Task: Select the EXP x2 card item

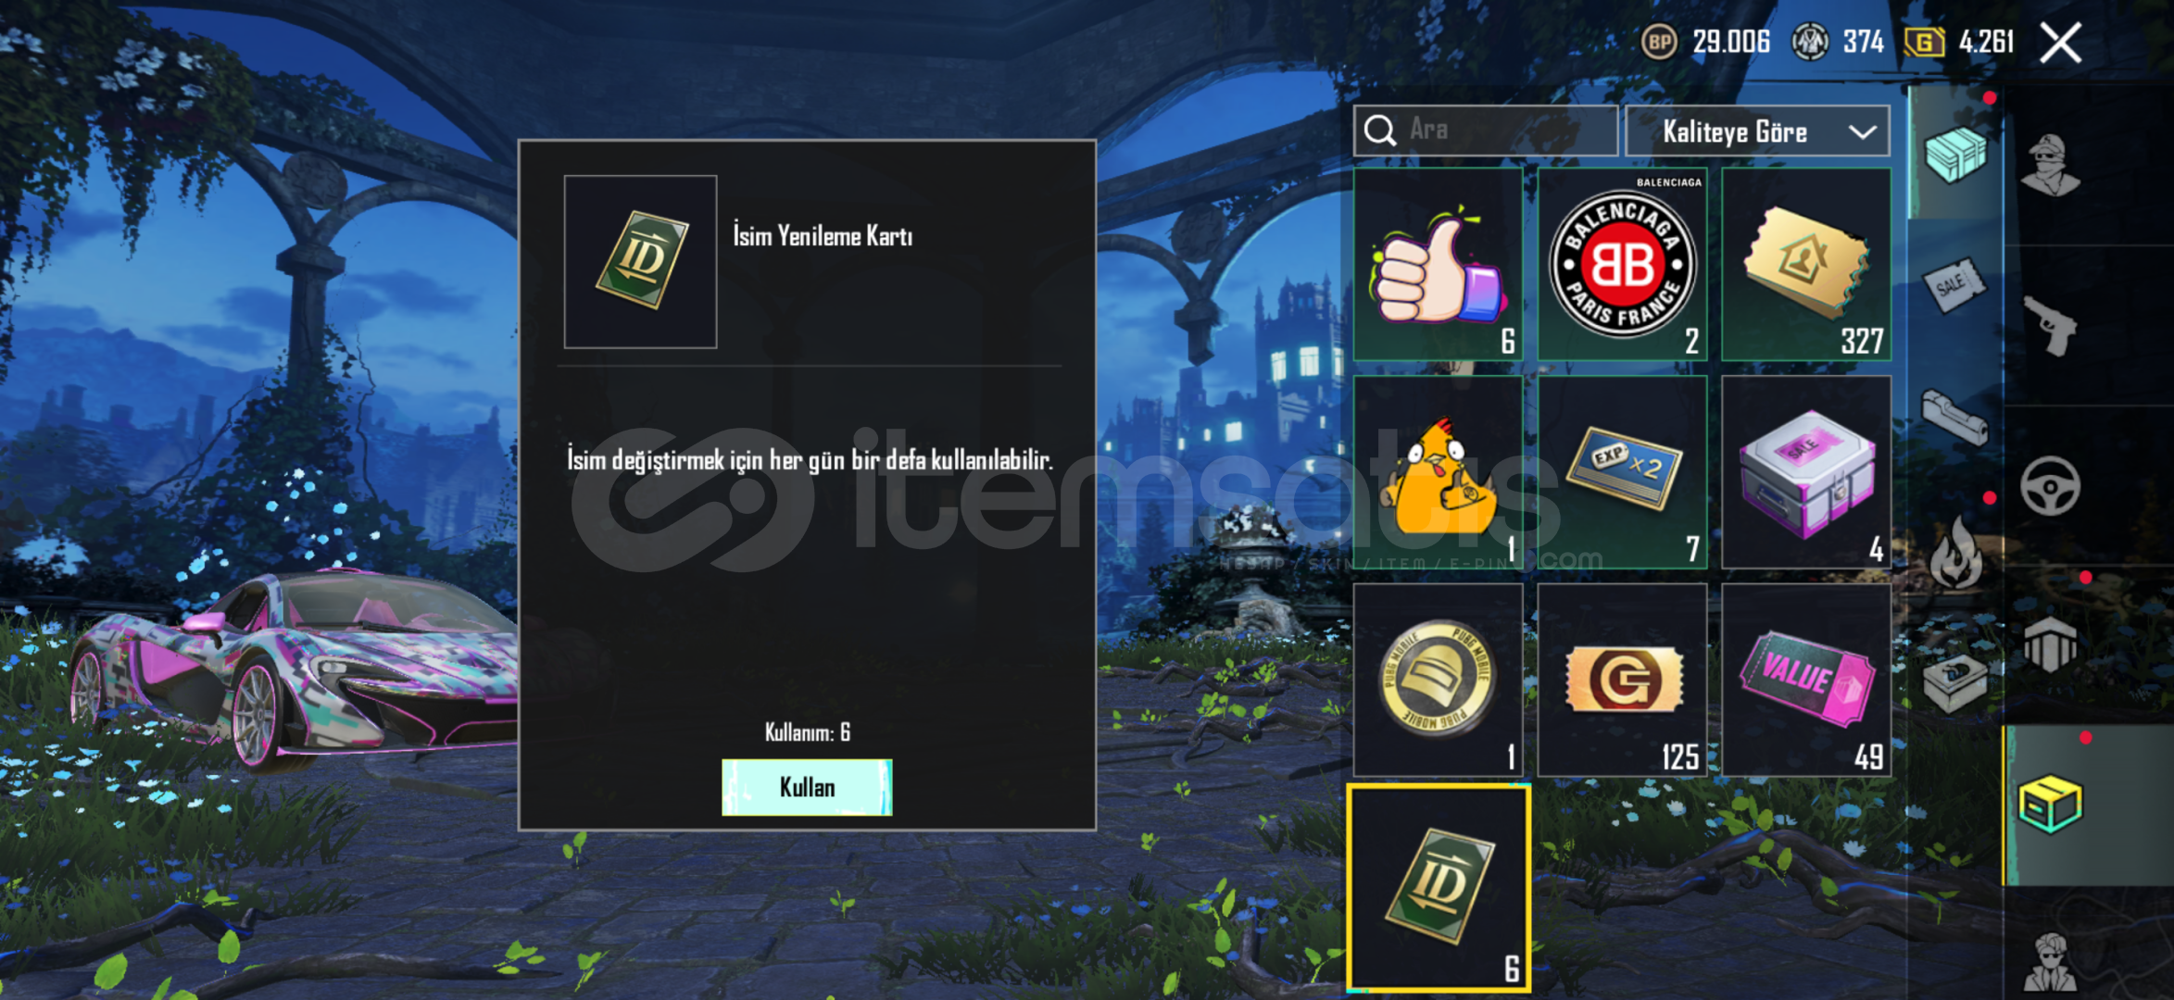Action: tap(1622, 472)
